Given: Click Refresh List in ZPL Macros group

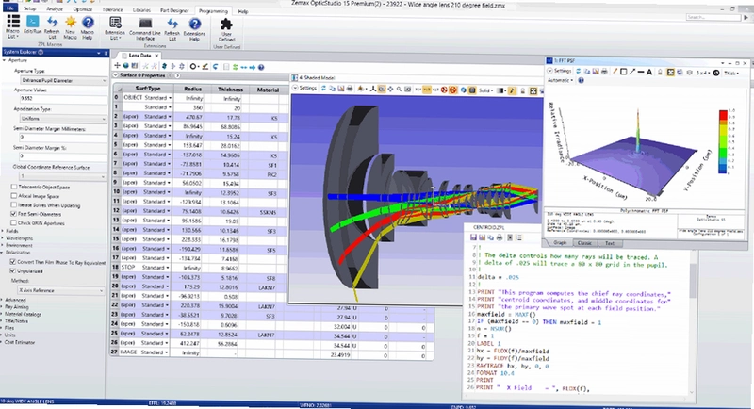Looking at the screenshot, I should tap(52, 27).
